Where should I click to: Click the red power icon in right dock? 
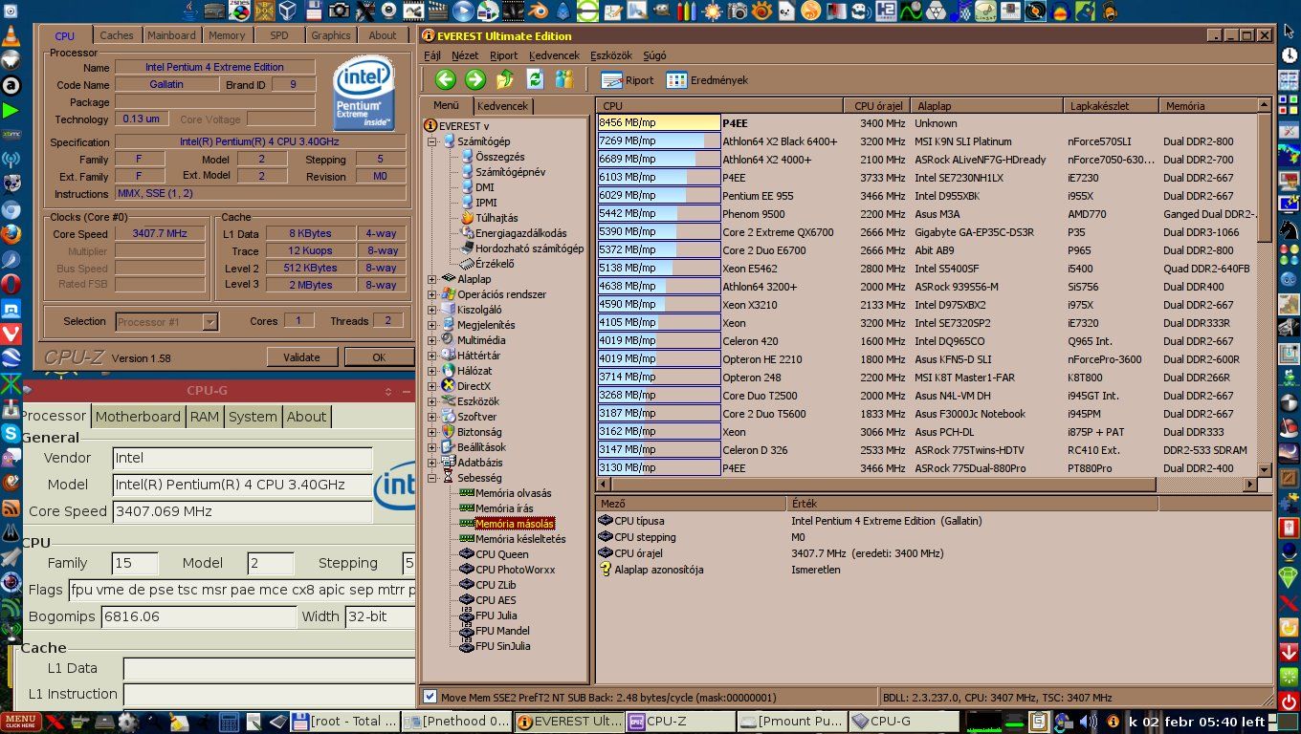(1290, 702)
